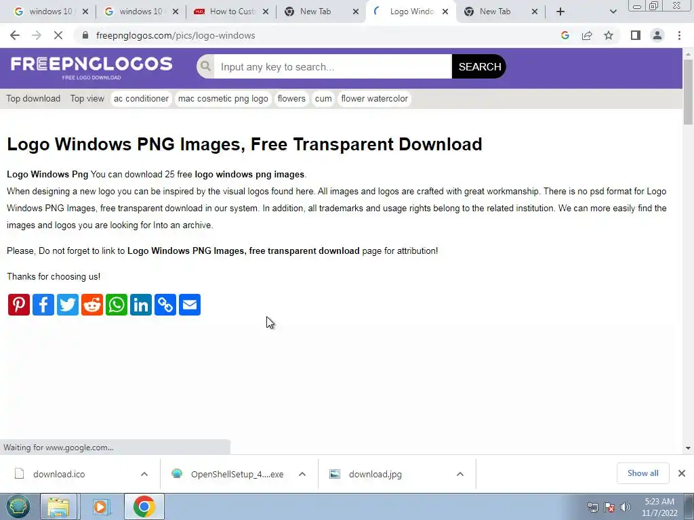This screenshot has width=694, height=520.
Task: Focus the 'Input any key to search' field
Action: (332, 66)
